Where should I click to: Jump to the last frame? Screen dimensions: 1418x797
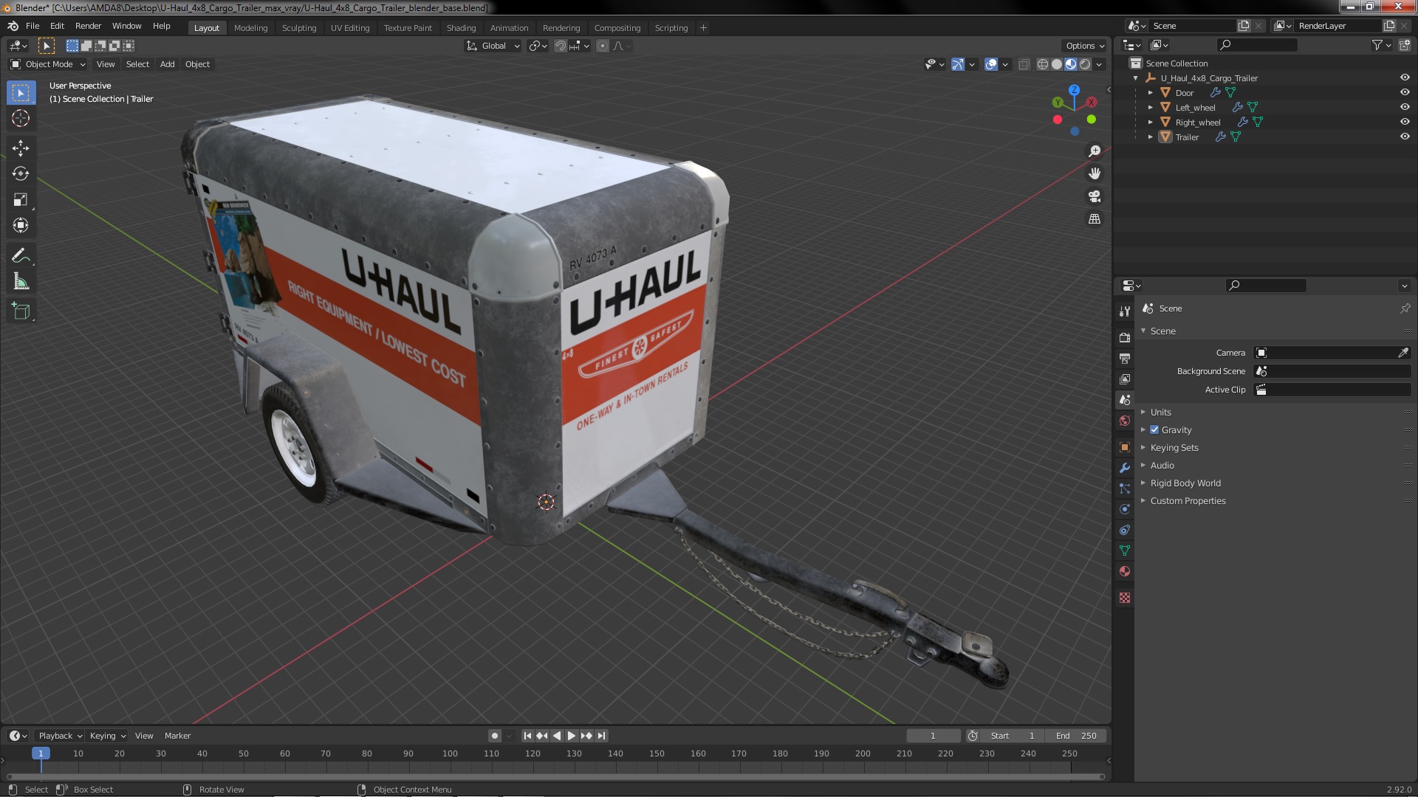coord(601,736)
